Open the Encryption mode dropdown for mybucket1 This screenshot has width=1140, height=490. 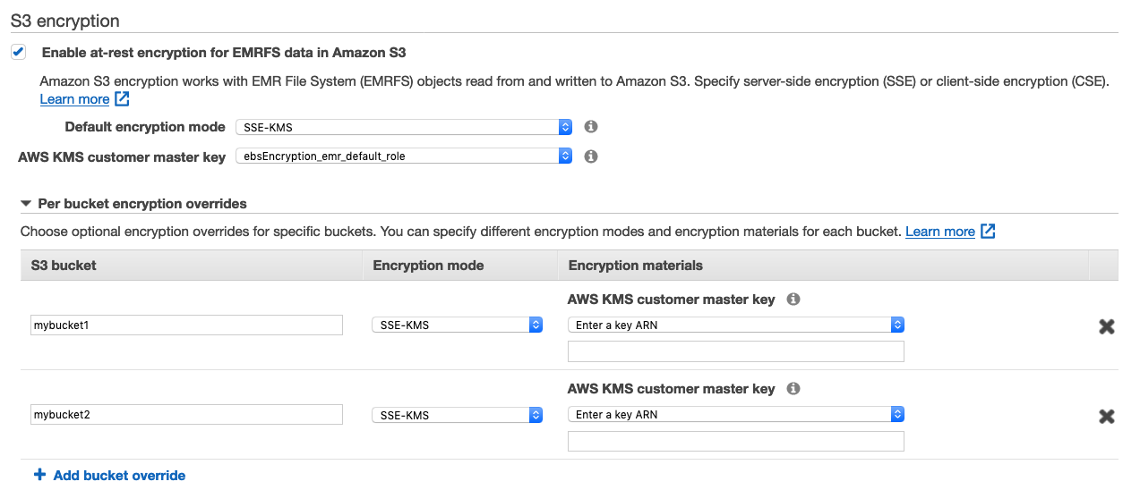pos(457,325)
